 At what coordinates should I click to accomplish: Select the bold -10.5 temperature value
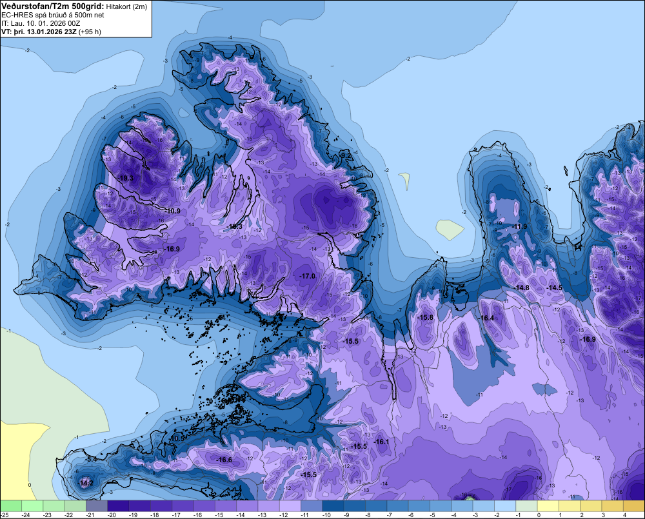(x=177, y=438)
